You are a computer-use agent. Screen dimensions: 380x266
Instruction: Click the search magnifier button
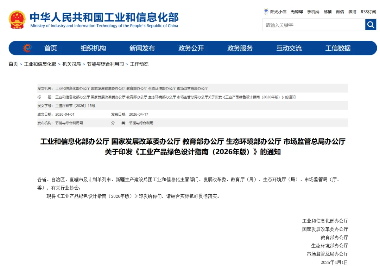click(370, 25)
